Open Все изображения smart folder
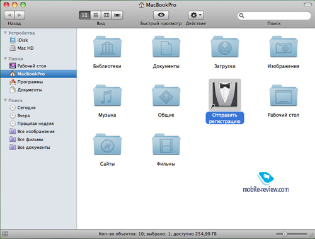This screenshot has height=239, width=315. [38, 131]
